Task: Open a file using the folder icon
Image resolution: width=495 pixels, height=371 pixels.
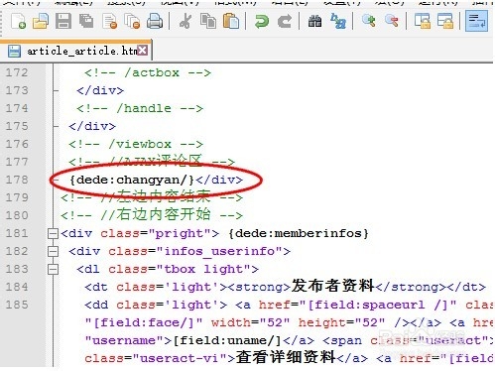Action: pyautogui.click(x=41, y=21)
